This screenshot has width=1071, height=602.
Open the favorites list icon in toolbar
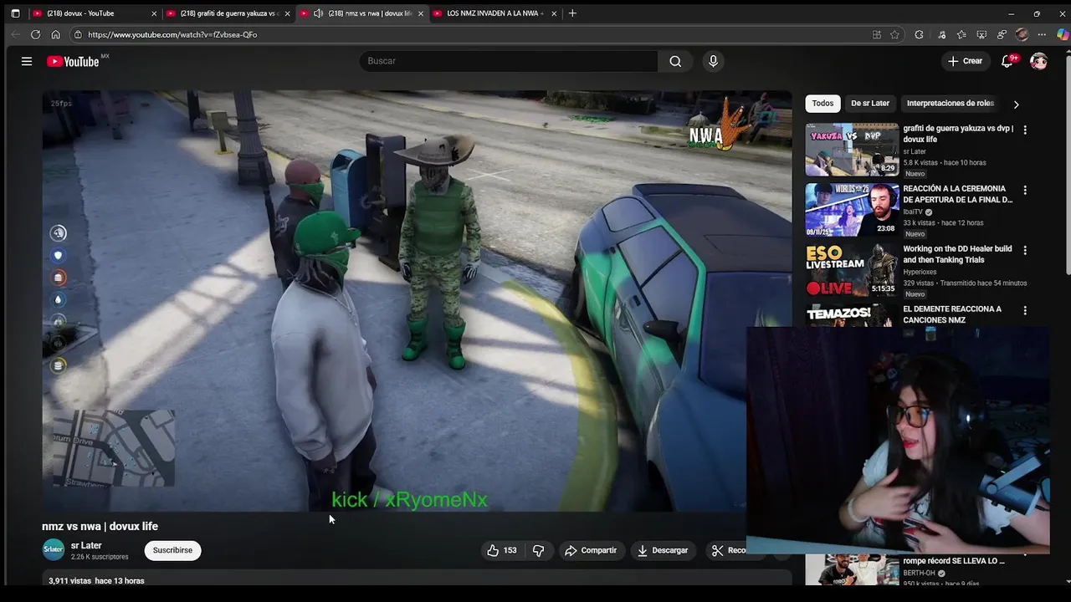[x=961, y=34]
